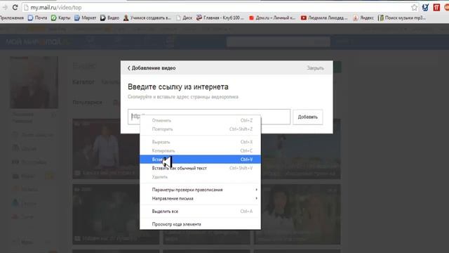Expand Параметры проверки правописания submenu
The height and width of the screenshot is (253, 449).
(x=200, y=190)
